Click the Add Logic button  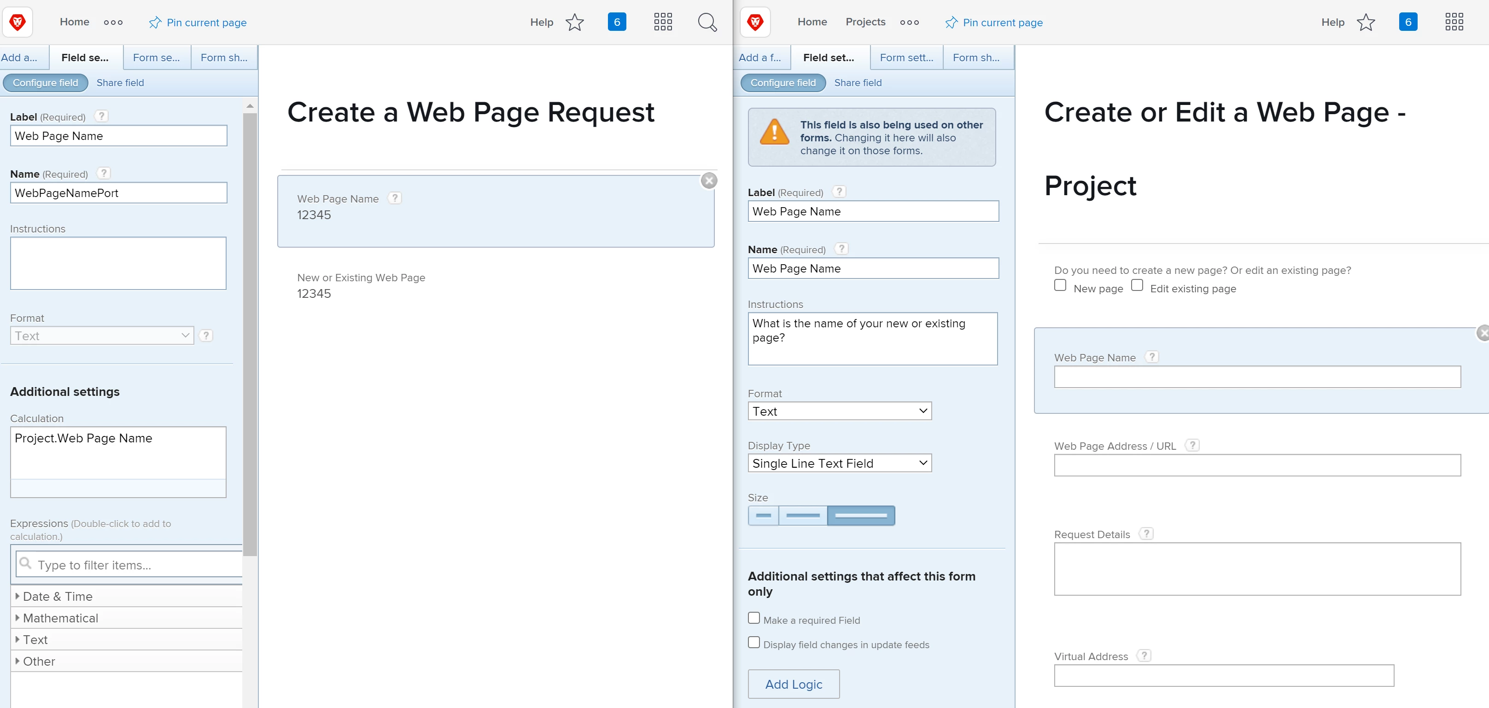(793, 685)
